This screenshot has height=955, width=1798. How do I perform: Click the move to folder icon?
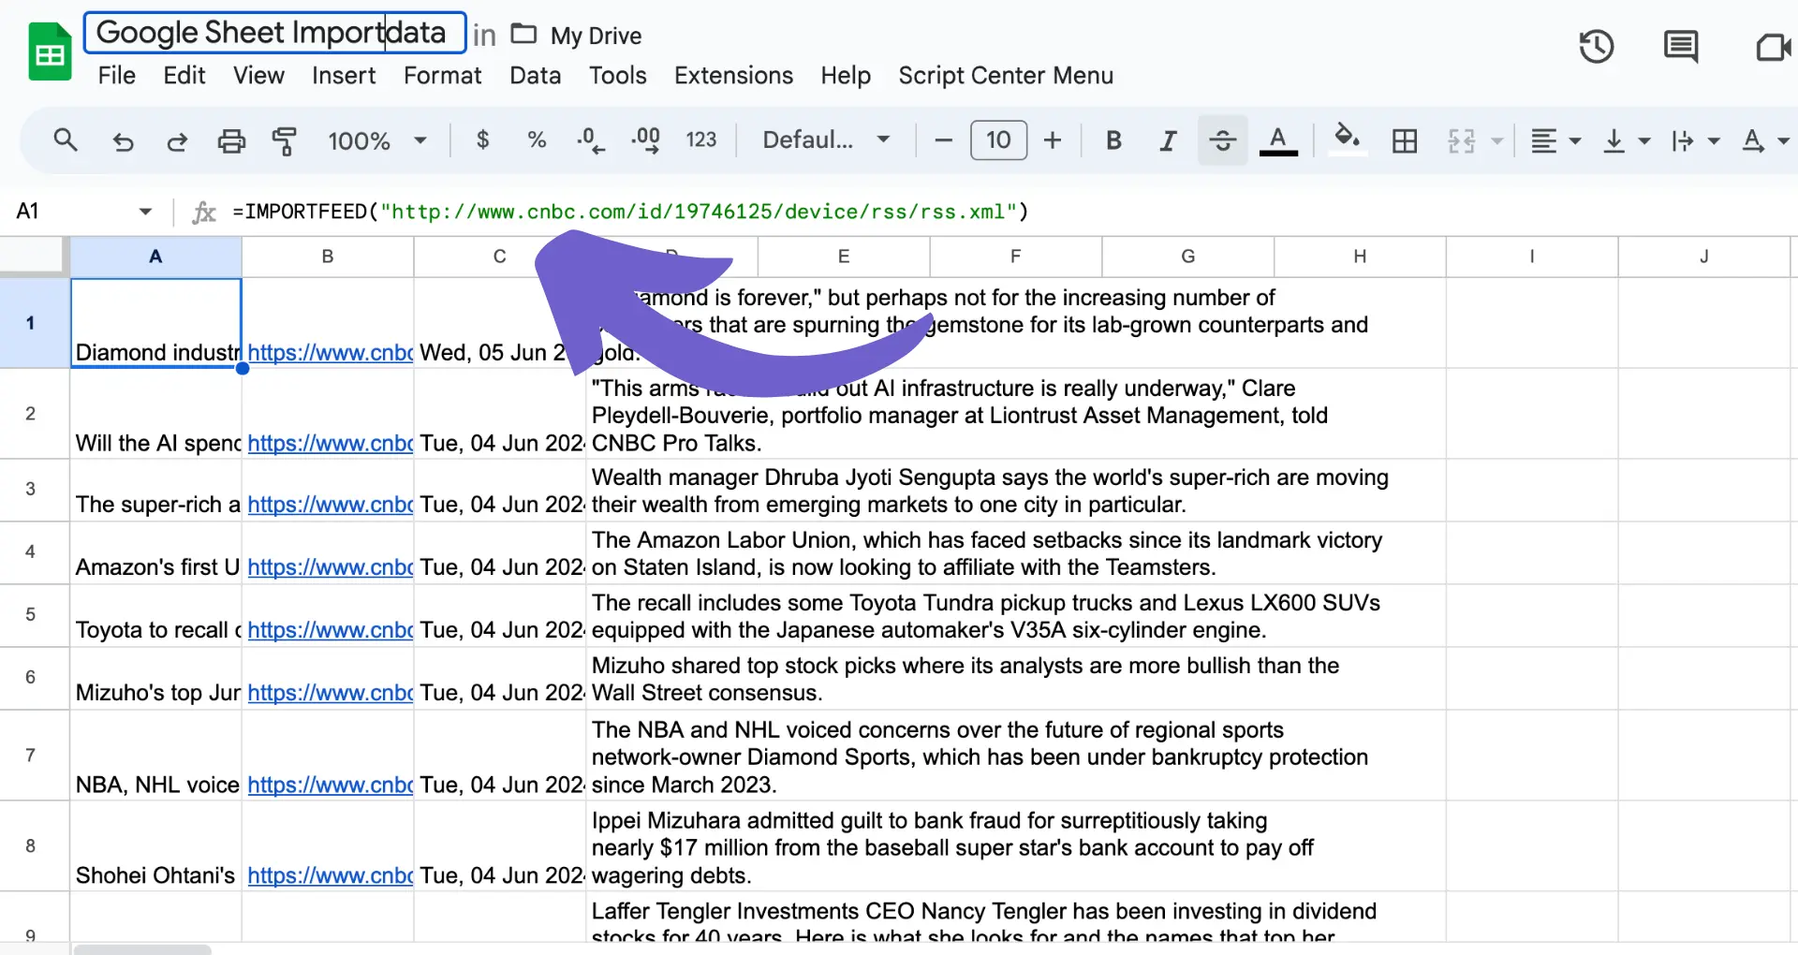523,35
